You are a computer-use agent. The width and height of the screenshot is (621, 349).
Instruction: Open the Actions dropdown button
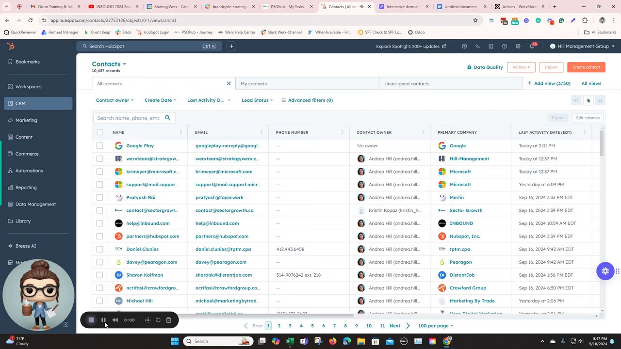pyautogui.click(x=521, y=67)
